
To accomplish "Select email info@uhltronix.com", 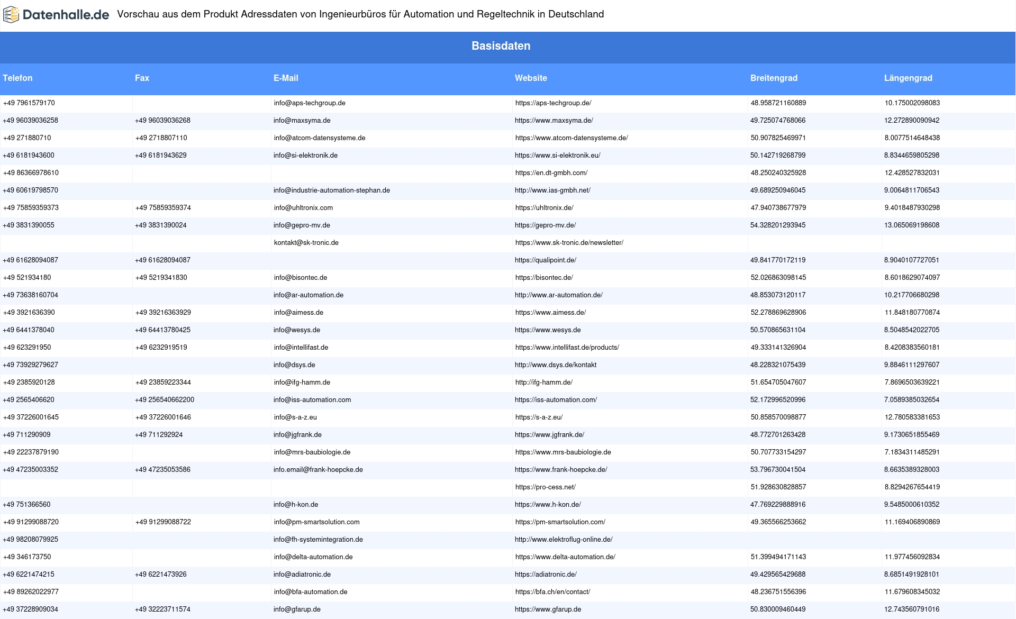I will click(304, 208).
